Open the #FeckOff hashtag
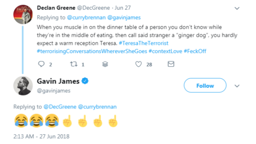The width and height of the screenshot is (256, 144). click(x=195, y=51)
